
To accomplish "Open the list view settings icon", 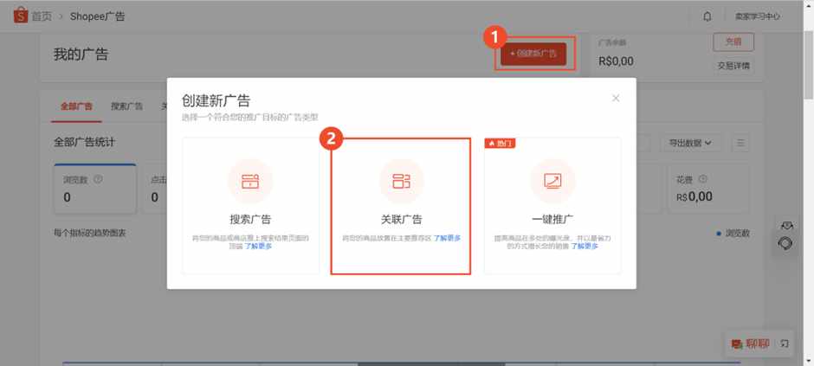I will [x=740, y=143].
